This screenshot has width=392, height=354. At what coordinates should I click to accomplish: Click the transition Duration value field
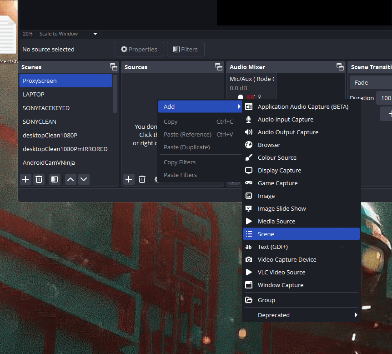384,98
